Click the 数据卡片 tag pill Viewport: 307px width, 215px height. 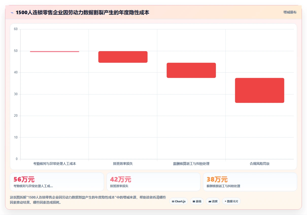(x=231, y=201)
